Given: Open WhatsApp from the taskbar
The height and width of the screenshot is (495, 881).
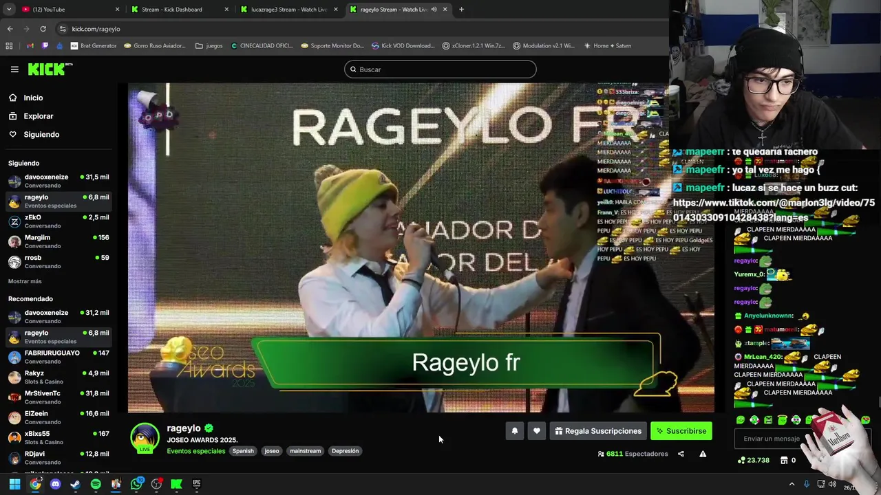Looking at the screenshot, I should tap(136, 484).
